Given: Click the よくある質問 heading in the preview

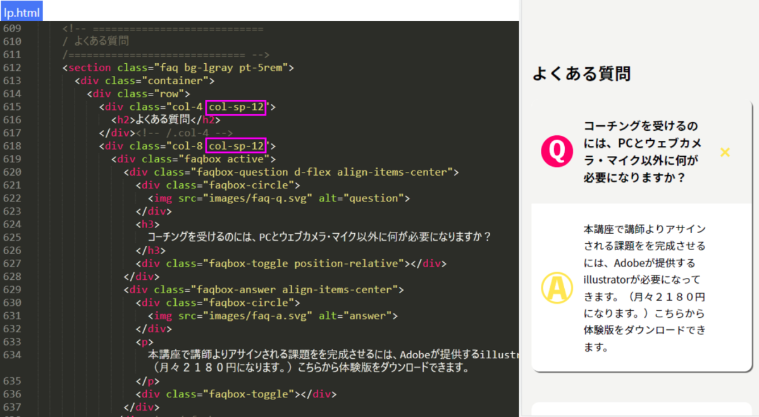Looking at the screenshot, I should 581,74.
